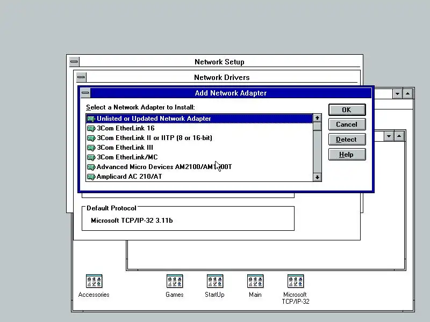Open the Network Drivers control menu box
Viewport: 430px width, 322px height.
81,77
